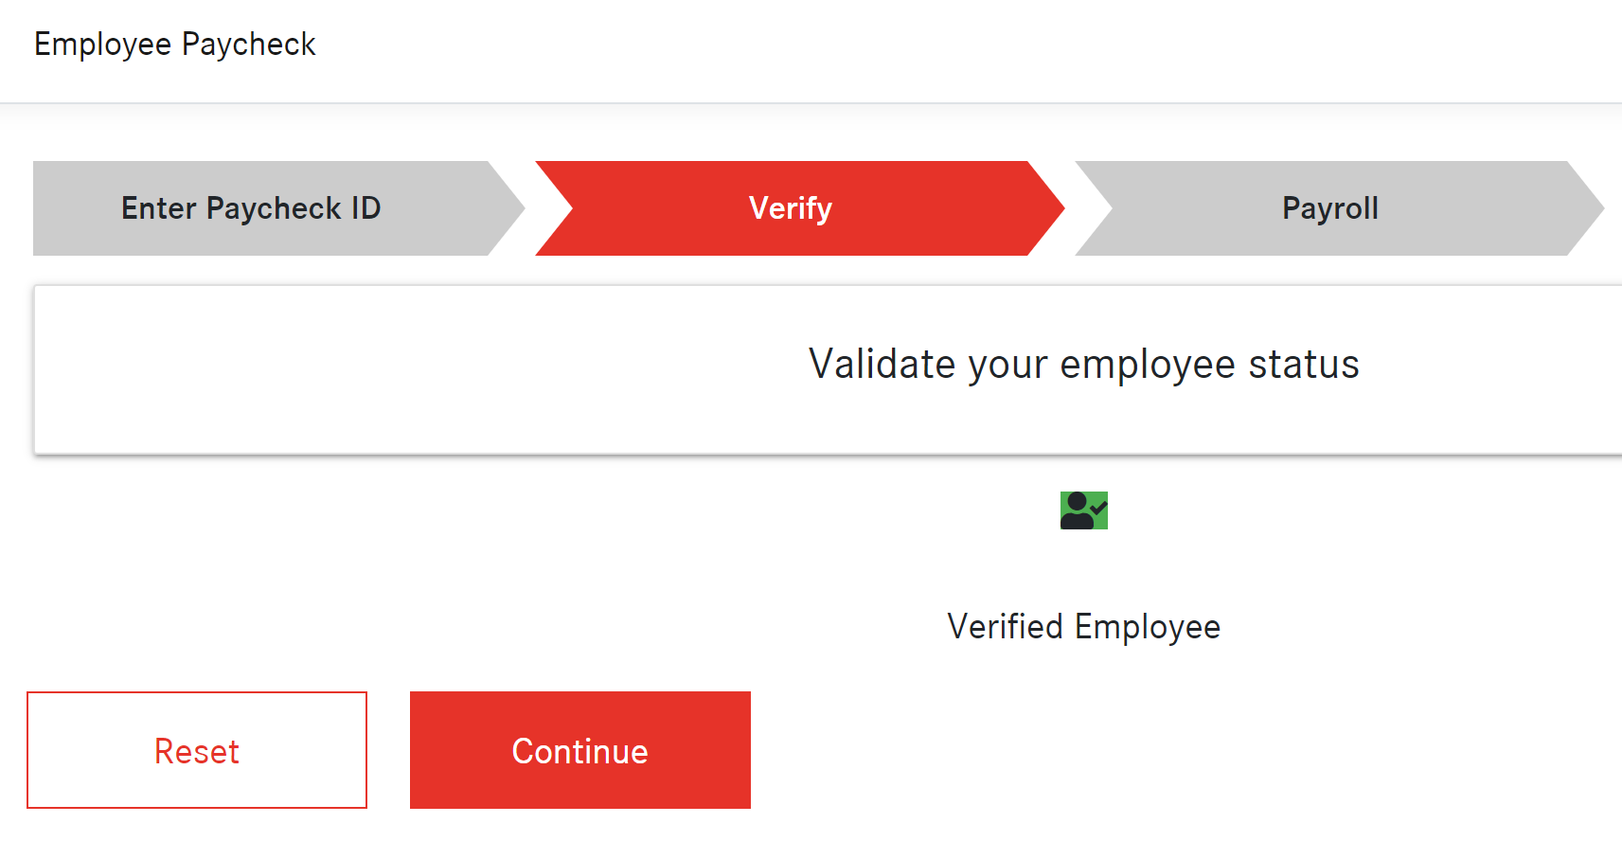Click the Employee Paycheck page title
This screenshot has height=841, width=1622.
click(x=175, y=44)
